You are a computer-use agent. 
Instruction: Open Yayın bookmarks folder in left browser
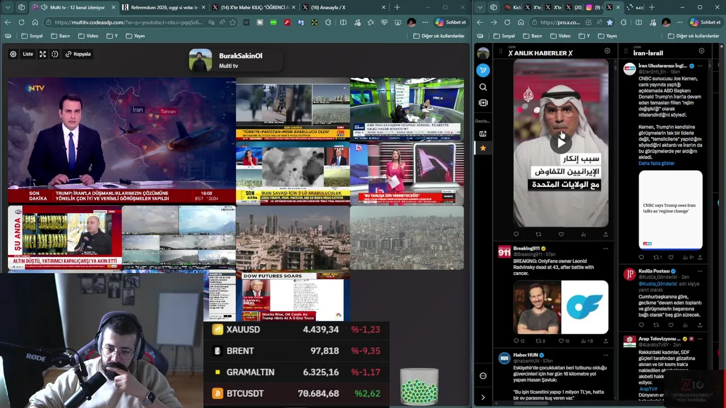coord(135,36)
